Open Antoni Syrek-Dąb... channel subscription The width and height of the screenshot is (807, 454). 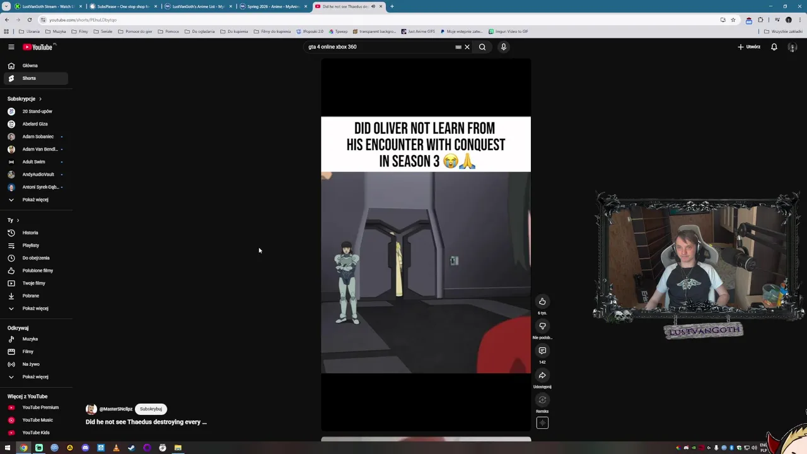(35, 187)
